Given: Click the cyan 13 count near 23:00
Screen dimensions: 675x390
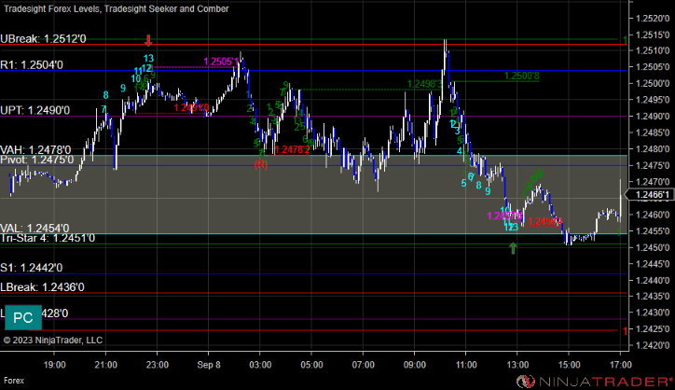Looking at the screenshot, I should (148, 59).
